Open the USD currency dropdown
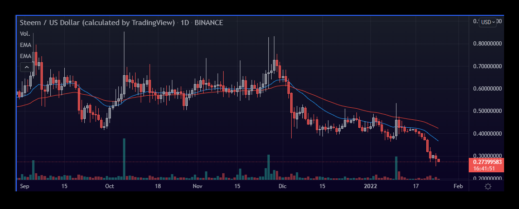The image size is (519, 209). coord(488,22)
